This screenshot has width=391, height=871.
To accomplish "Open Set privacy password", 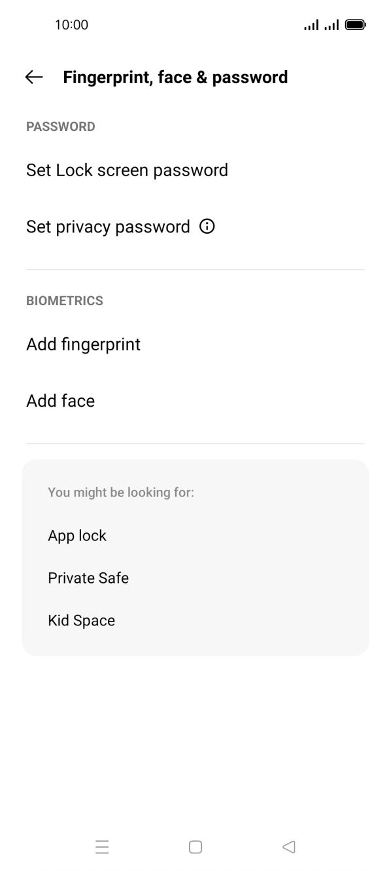I will point(108,227).
